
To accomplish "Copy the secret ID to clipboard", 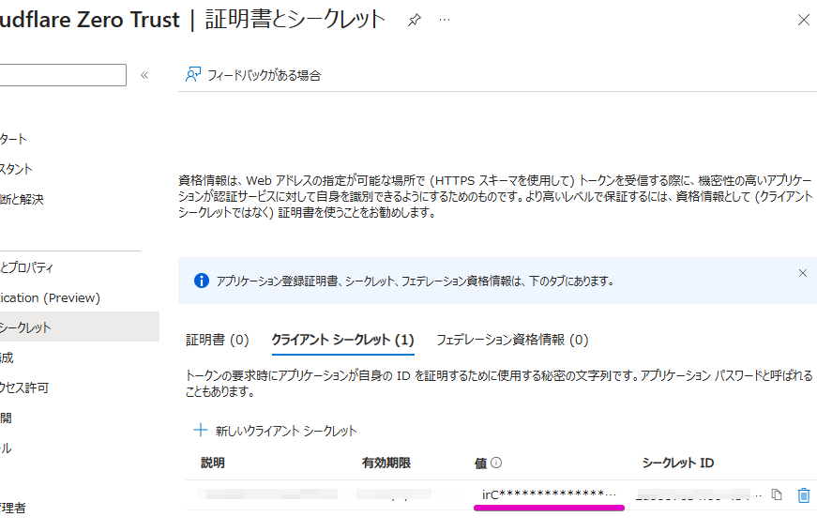I will [777, 494].
